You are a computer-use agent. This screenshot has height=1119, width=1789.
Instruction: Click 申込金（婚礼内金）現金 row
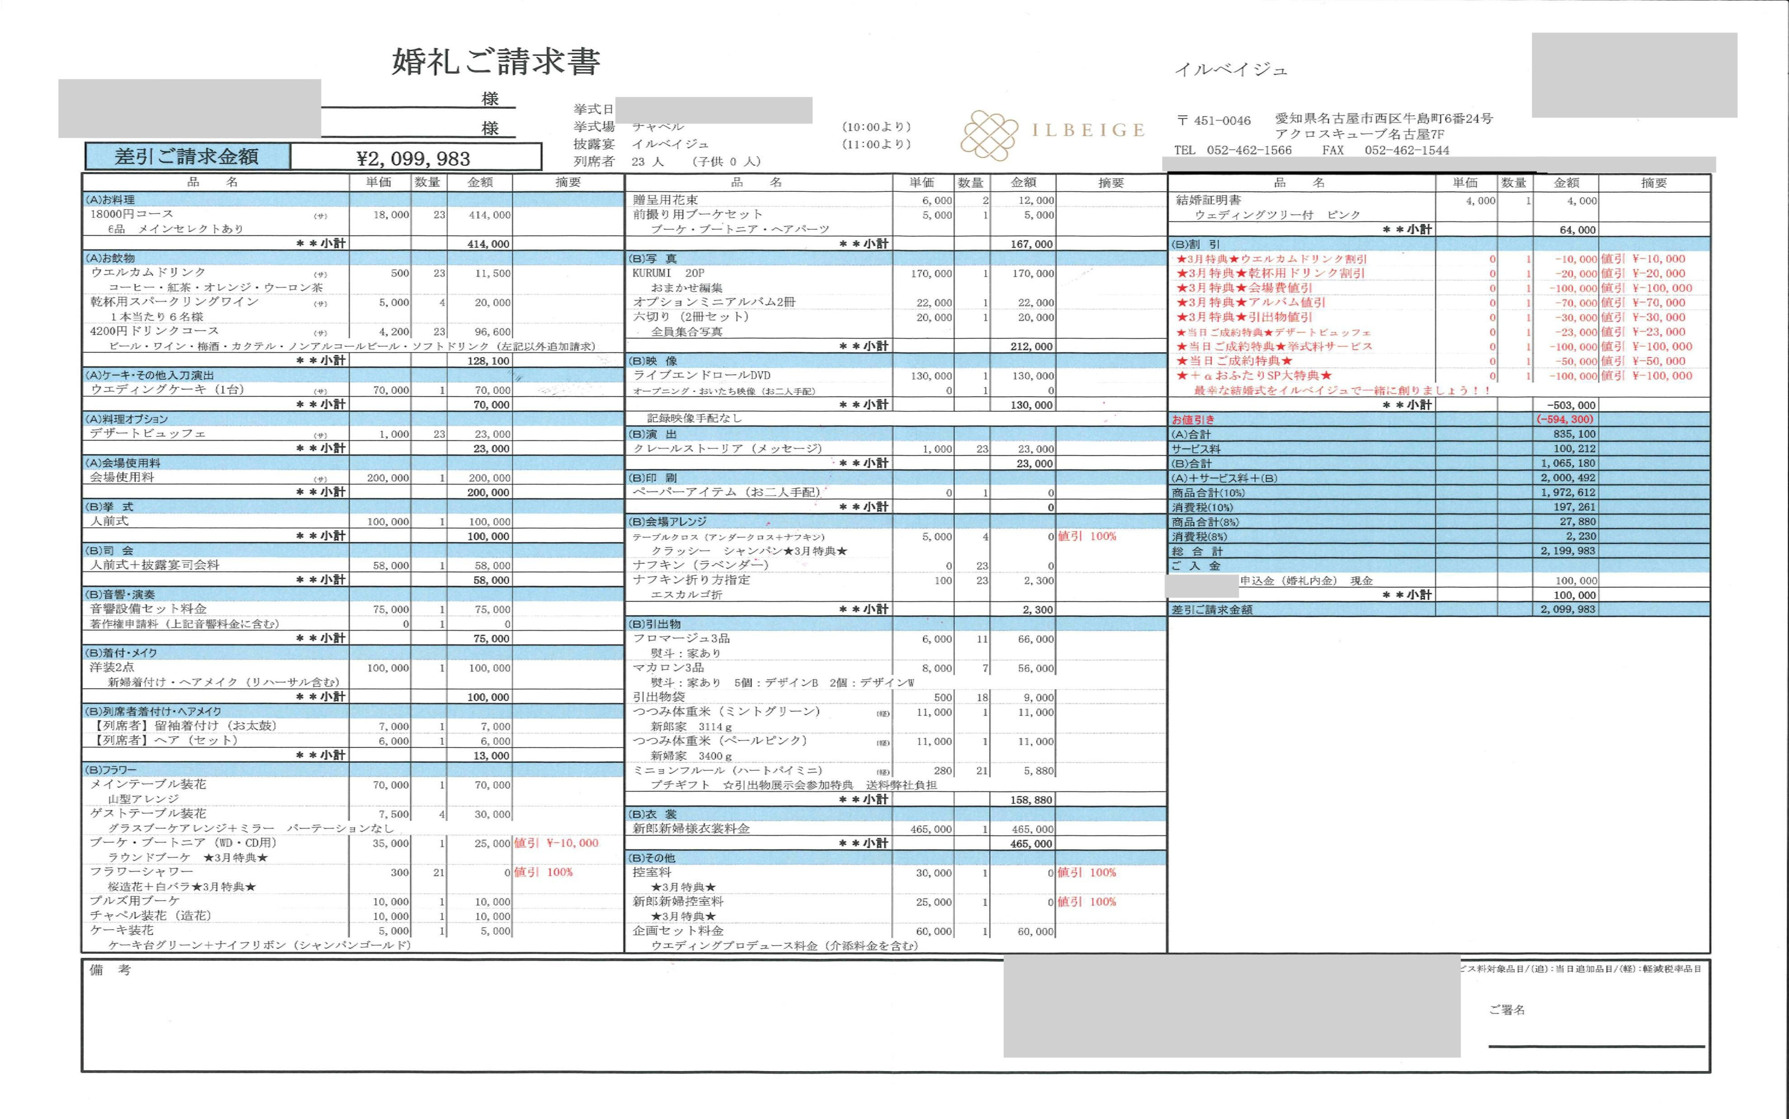(1439, 580)
